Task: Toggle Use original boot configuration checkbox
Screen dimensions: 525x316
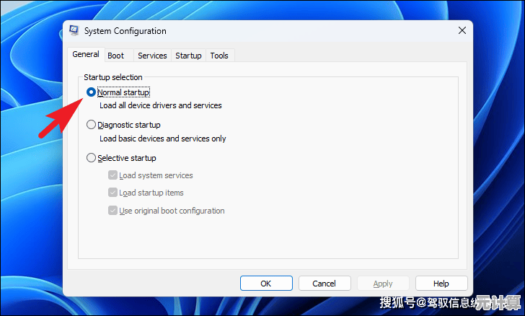Action: click(x=112, y=211)
